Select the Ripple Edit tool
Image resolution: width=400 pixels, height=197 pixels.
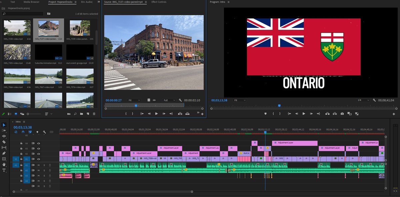pyautogui.click(x=4, y=136)
